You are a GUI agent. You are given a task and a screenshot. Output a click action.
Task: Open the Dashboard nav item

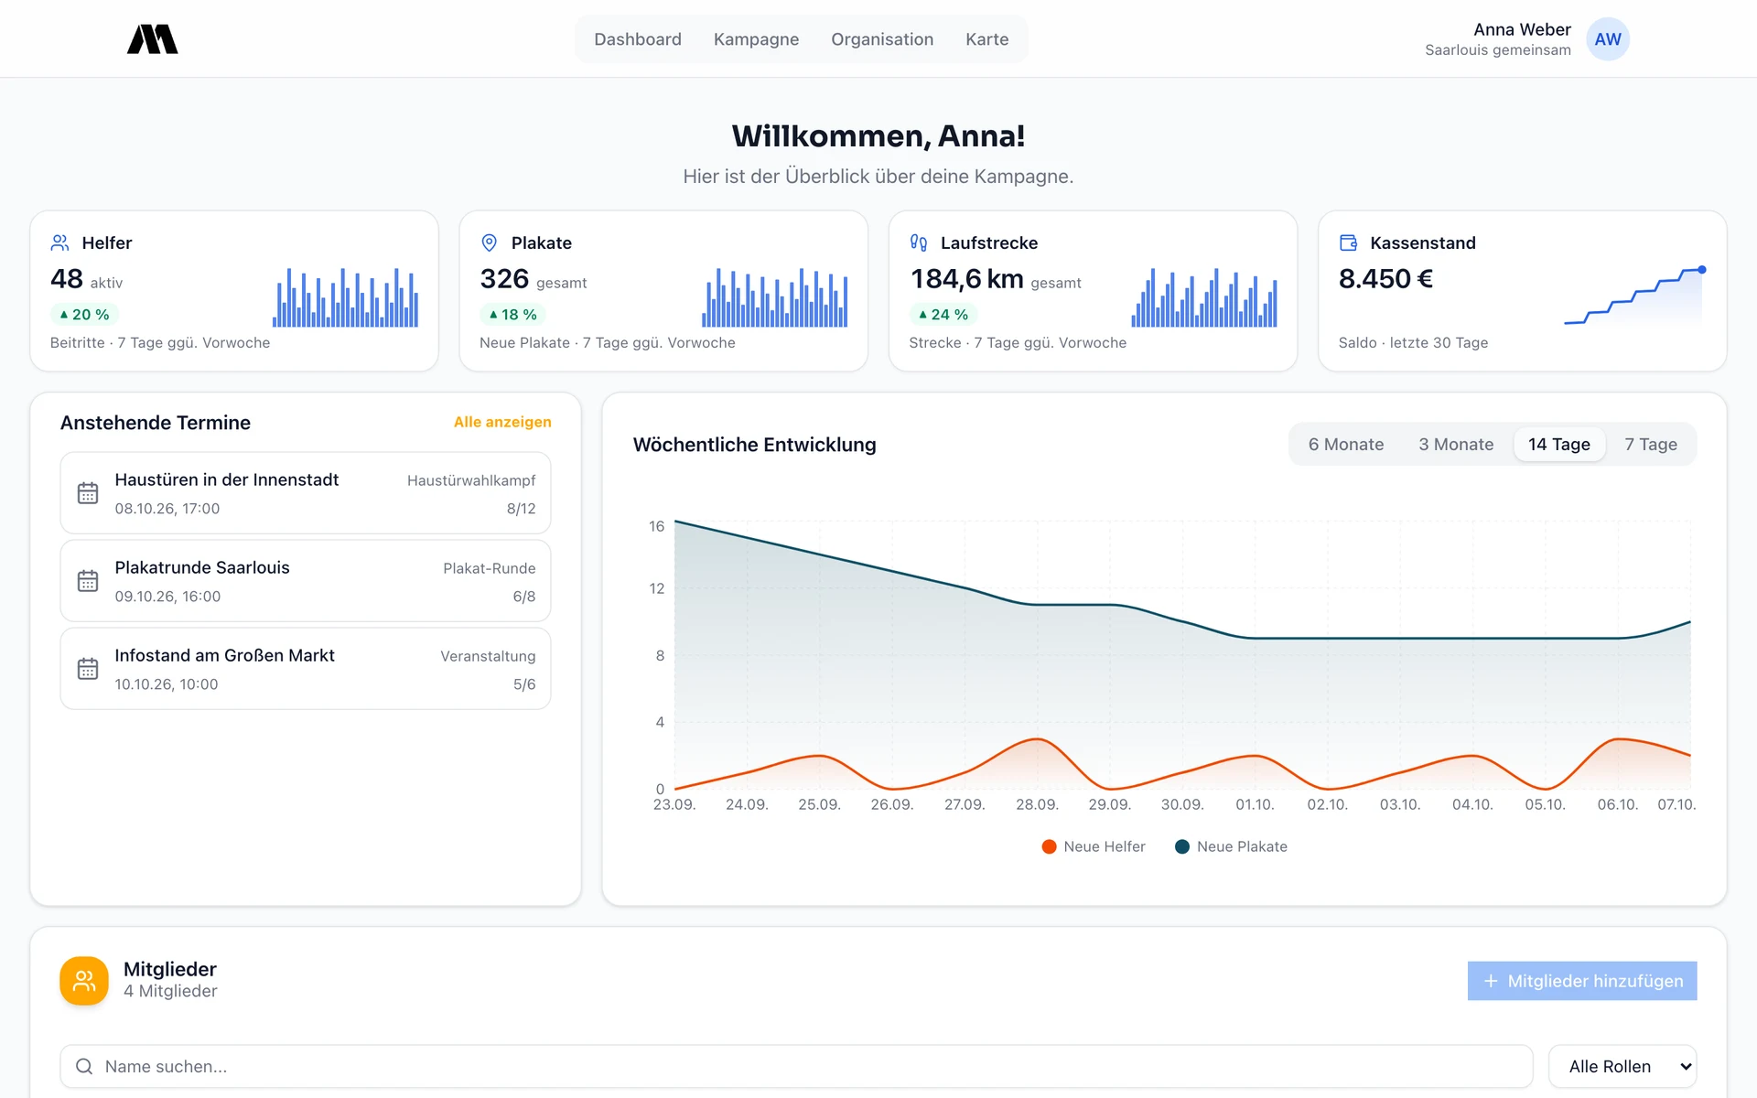point(638,39)
